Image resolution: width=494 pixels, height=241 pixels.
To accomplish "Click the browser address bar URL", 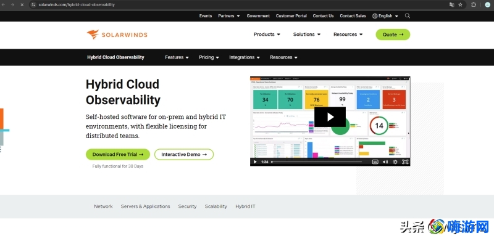I will [77, 5].
